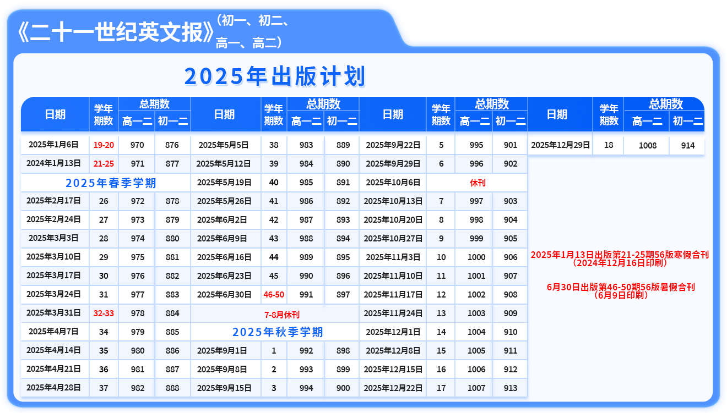Click the red issue range "46-50"

pos(274,295)
